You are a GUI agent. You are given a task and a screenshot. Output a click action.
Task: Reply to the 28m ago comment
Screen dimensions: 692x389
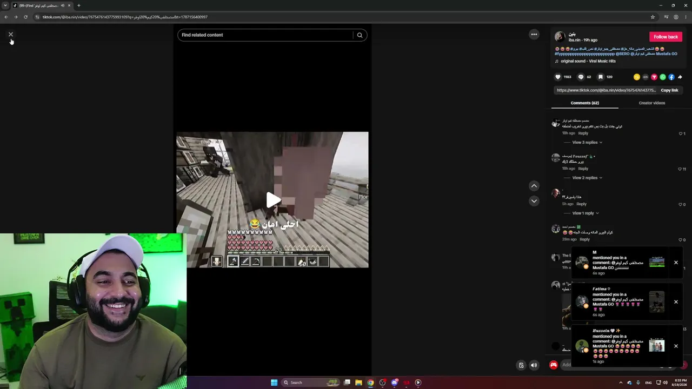click(584, 239)
